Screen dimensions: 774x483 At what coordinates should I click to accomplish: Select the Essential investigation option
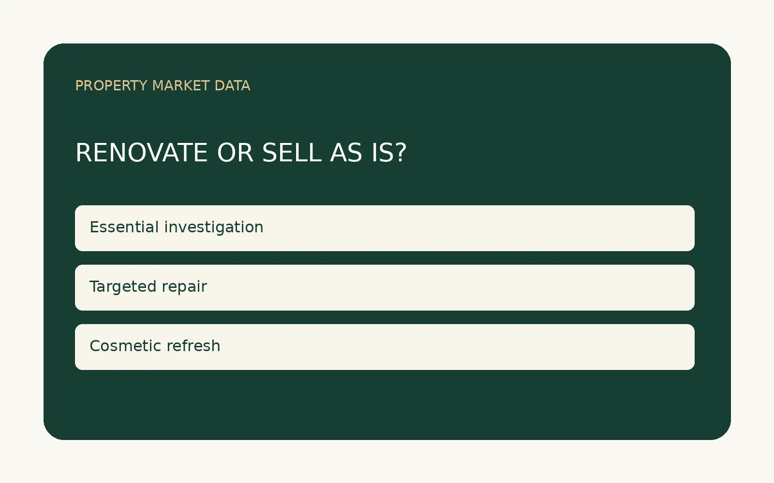(385, 228)
